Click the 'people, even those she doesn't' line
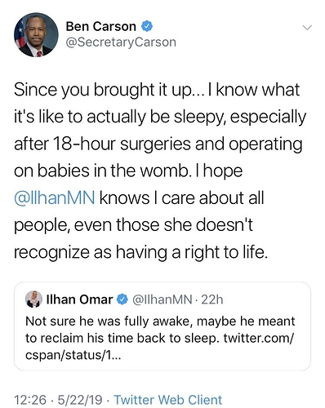This screenshot has width=325, height=408. (133, 225)
